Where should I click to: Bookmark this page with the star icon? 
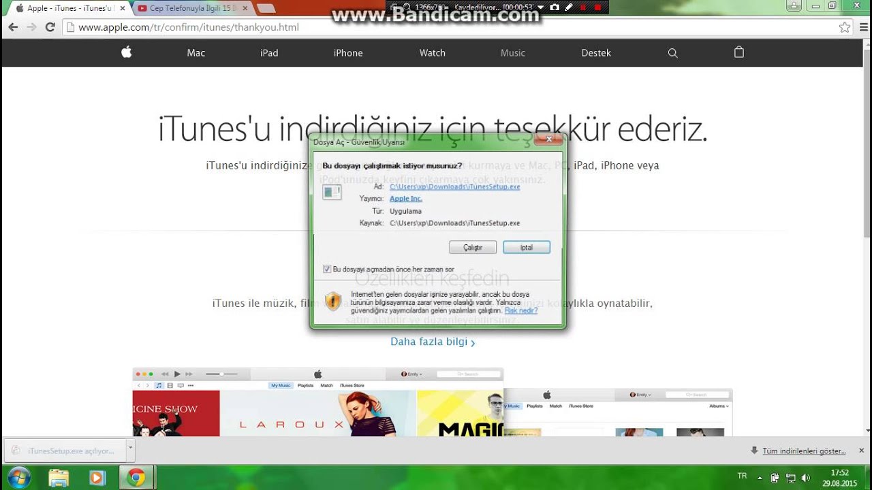point(845,27)
